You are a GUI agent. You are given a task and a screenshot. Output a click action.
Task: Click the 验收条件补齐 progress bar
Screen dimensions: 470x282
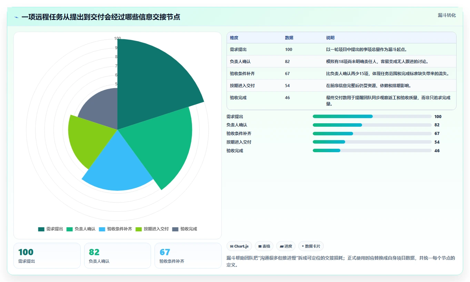pyautogui.click(x=372, y=134)
